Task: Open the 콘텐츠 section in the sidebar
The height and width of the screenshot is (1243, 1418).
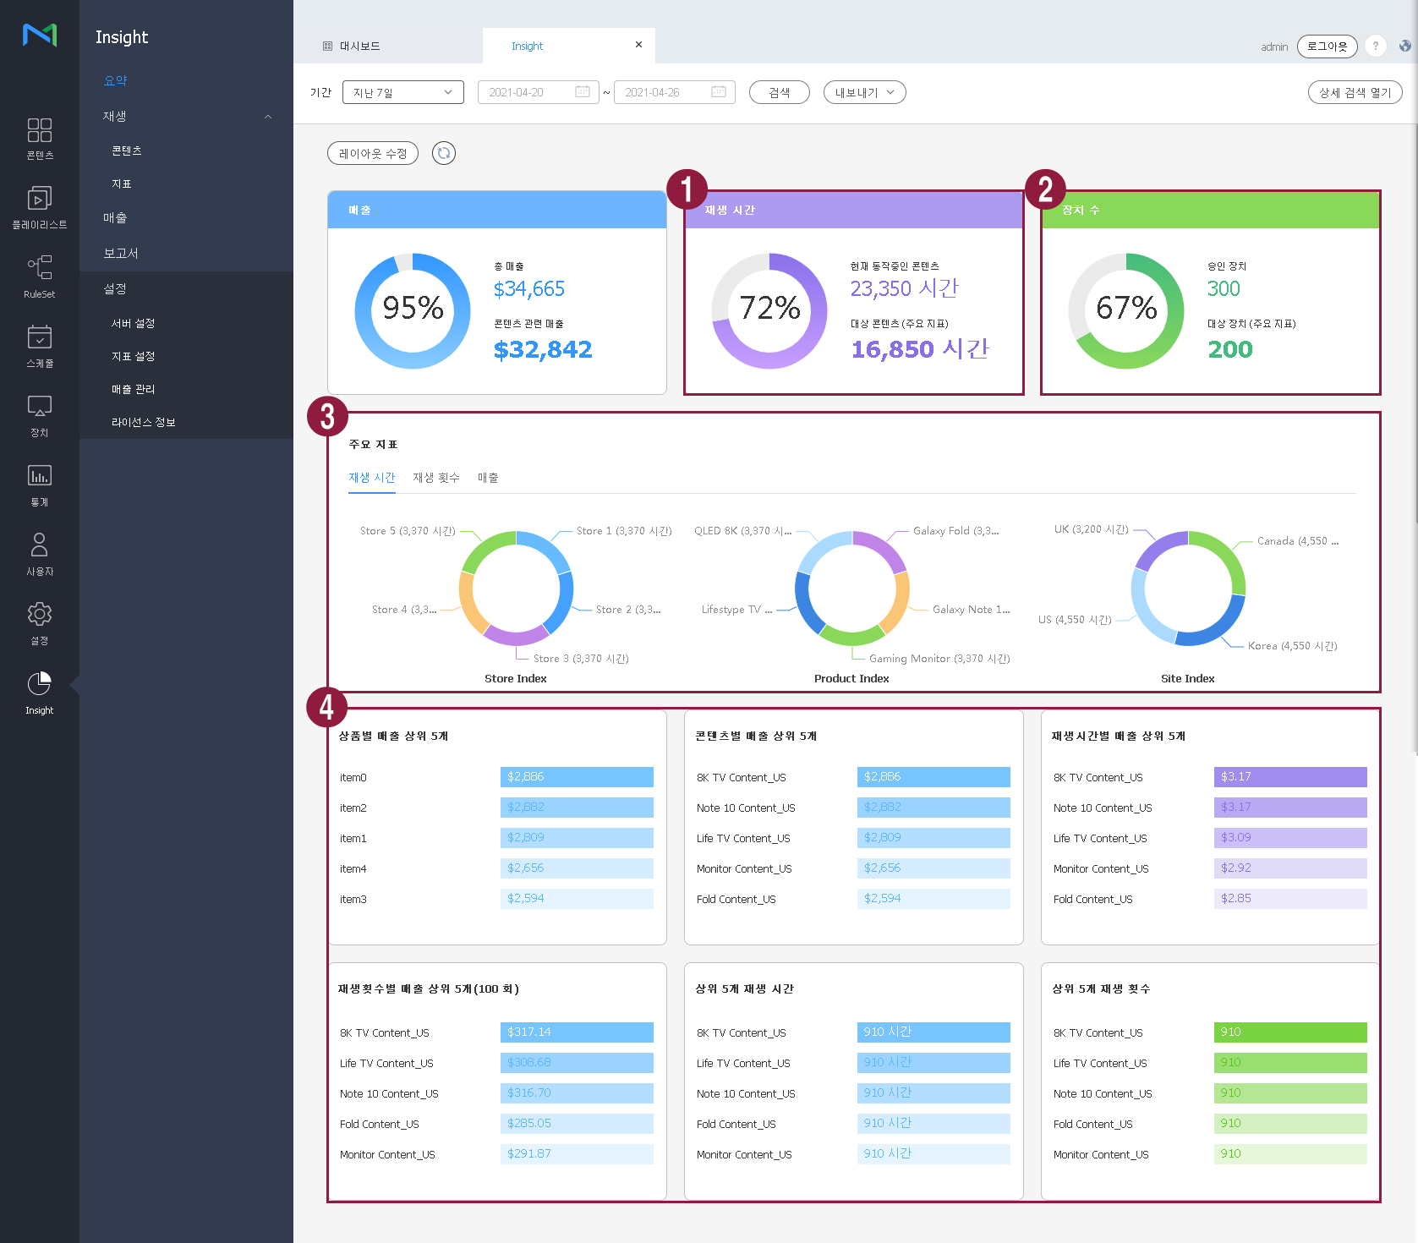Action: point(39,138)
